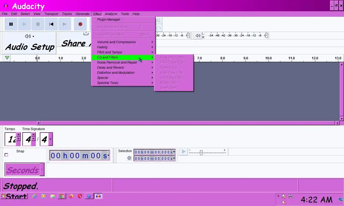344x206 pixels.
Task: Increase tempo with the up arrow
Action: click(18, 135)
